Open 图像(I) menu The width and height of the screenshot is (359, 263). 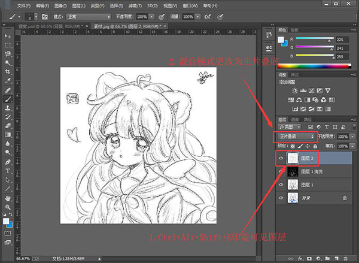tap(60, 6)
